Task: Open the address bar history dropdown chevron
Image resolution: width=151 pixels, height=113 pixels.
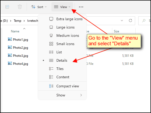Action: (122, 20)
